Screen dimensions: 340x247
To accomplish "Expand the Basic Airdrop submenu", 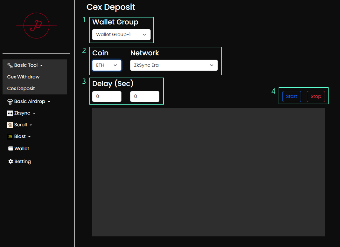I will 49,102.
